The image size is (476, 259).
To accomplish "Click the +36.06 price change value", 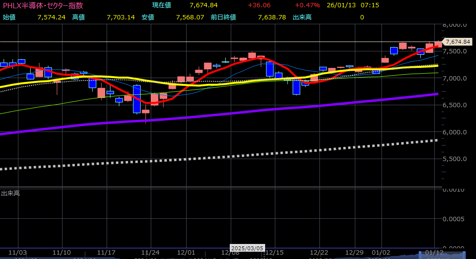I will (259, 5).
